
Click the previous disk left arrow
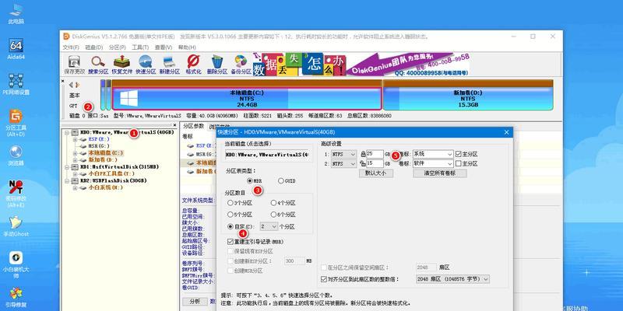(71, 85)
